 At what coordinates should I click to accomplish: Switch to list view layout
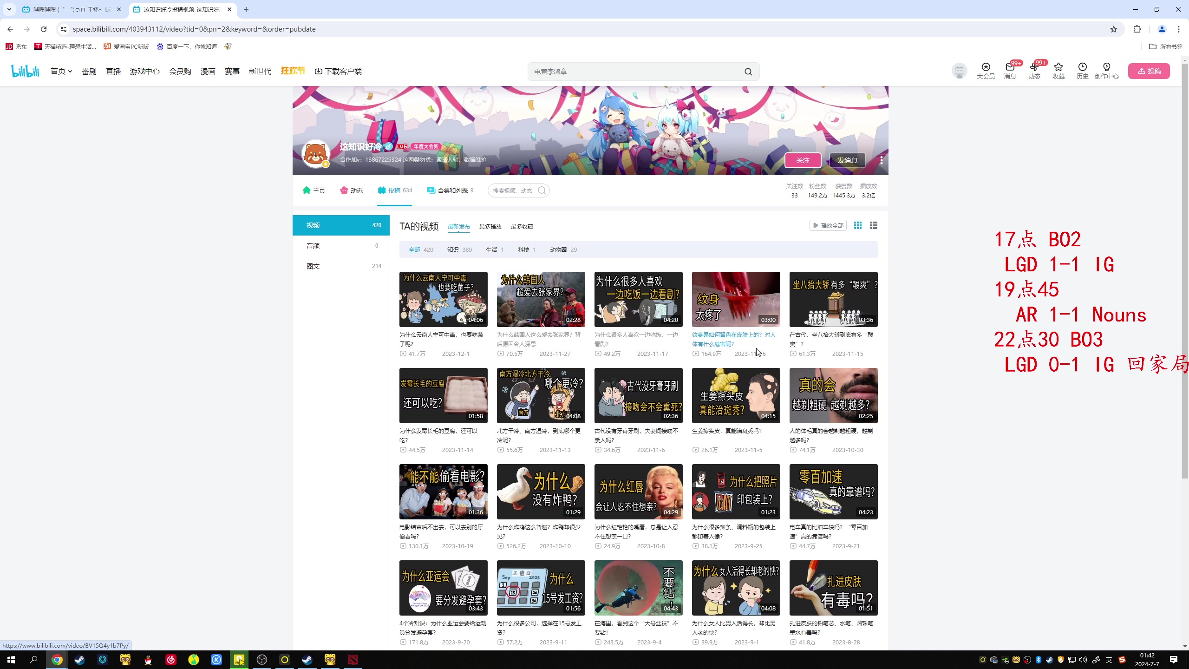point(874,225)
